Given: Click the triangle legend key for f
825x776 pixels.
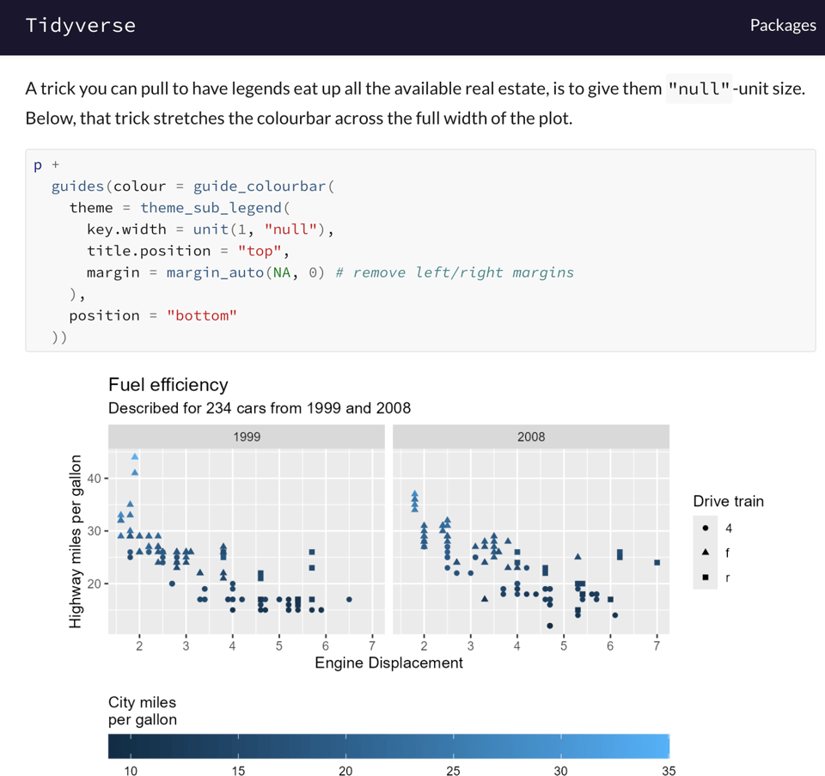Looking at the screenshot, I should tap(705, 553).
